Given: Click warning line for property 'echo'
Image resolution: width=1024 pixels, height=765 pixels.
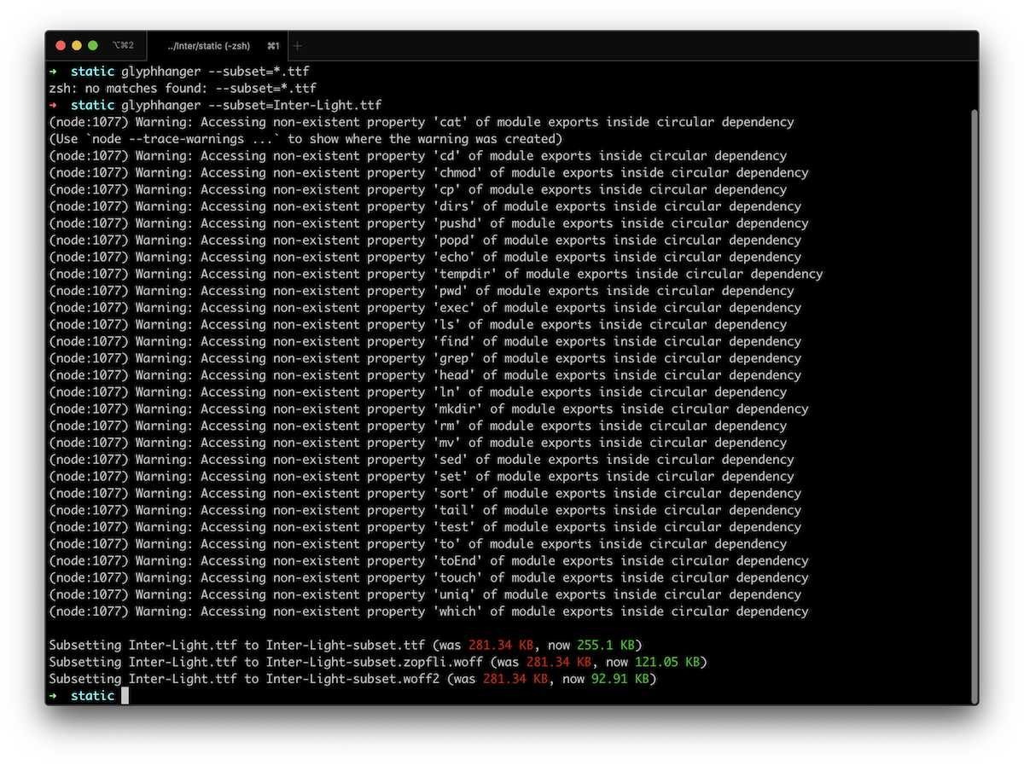Looking at the screenshot, I should (425, 257).
